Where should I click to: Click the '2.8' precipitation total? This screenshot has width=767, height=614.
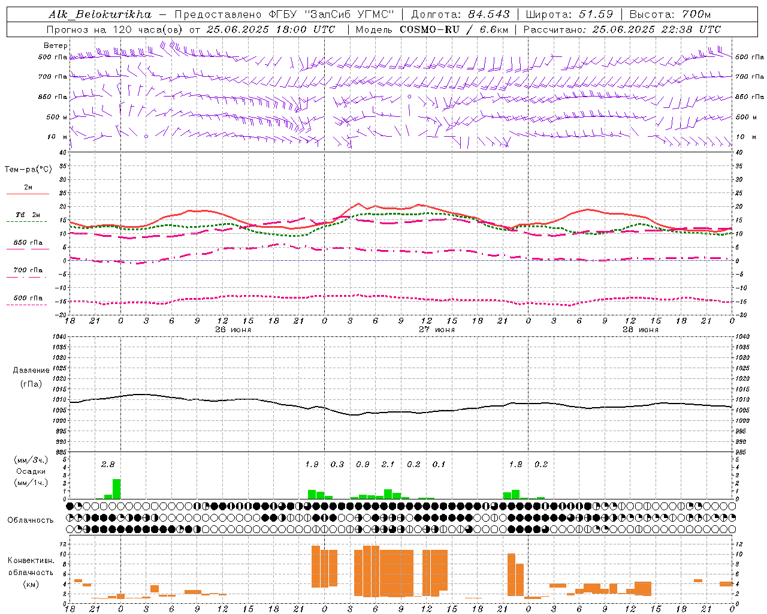click(108, 464)
